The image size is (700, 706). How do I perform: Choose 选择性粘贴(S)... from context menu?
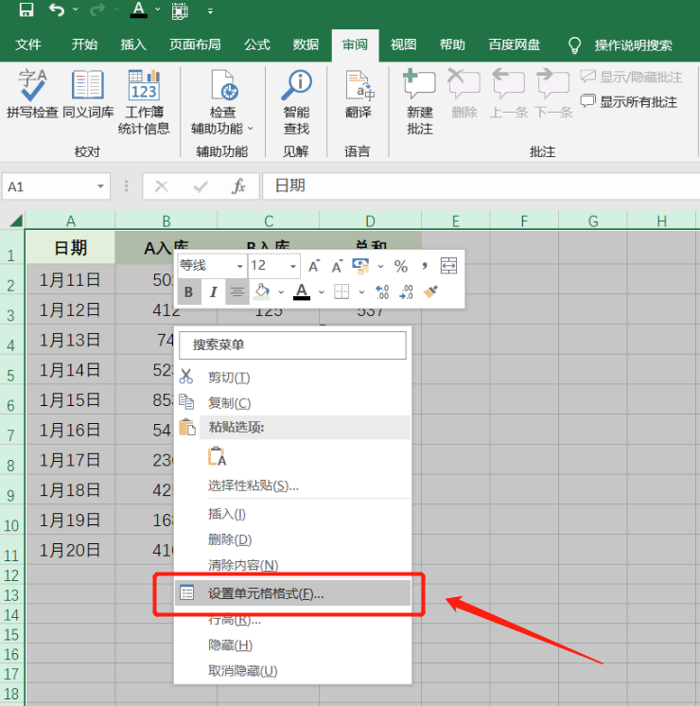point(293,485)
